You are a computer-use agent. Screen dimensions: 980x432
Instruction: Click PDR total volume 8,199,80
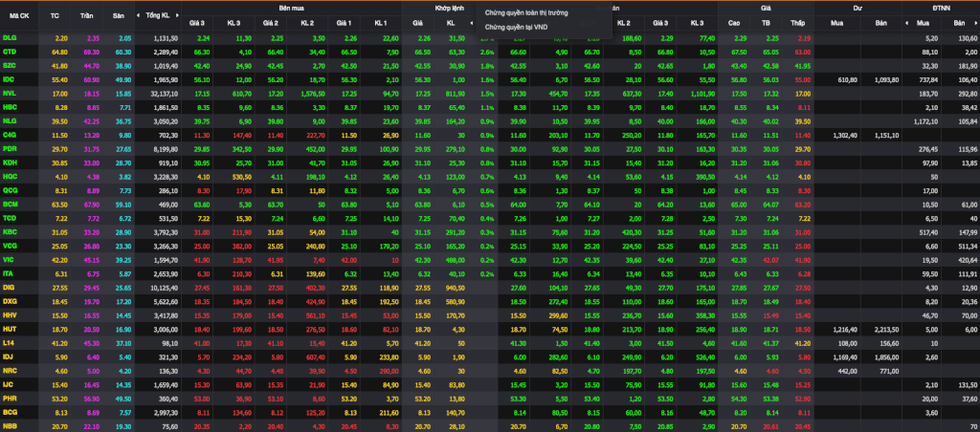click(167, 148)
